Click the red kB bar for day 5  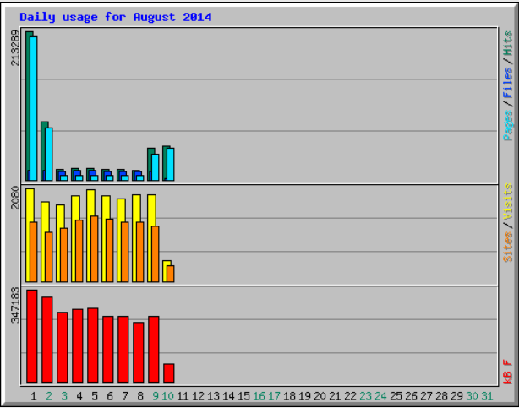pos(93,345)
